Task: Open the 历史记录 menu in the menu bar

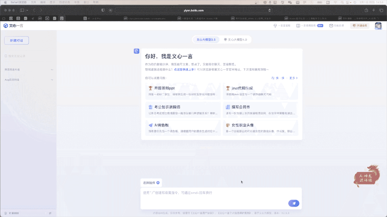Action: click(x=65, y=2)
